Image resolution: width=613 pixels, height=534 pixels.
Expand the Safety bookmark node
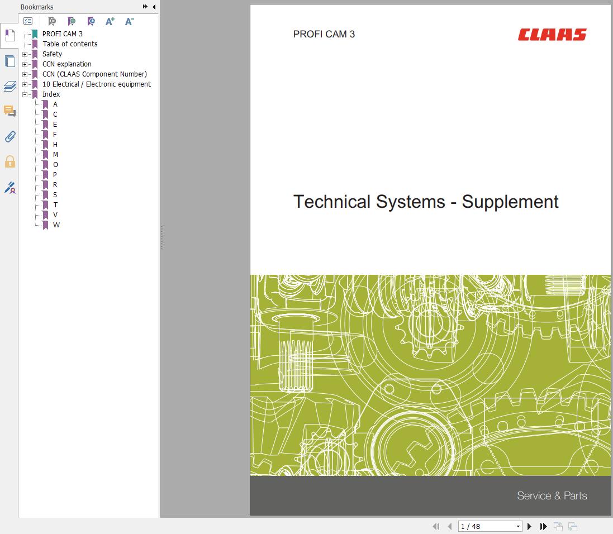pos(25,54)
